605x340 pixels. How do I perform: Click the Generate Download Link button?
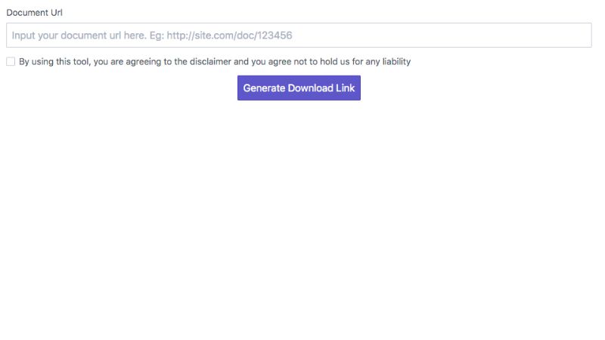tap(299, 88)
